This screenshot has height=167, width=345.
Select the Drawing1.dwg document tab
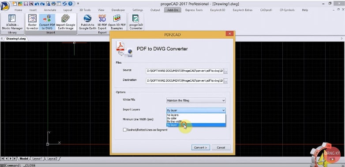click(16, 39)
